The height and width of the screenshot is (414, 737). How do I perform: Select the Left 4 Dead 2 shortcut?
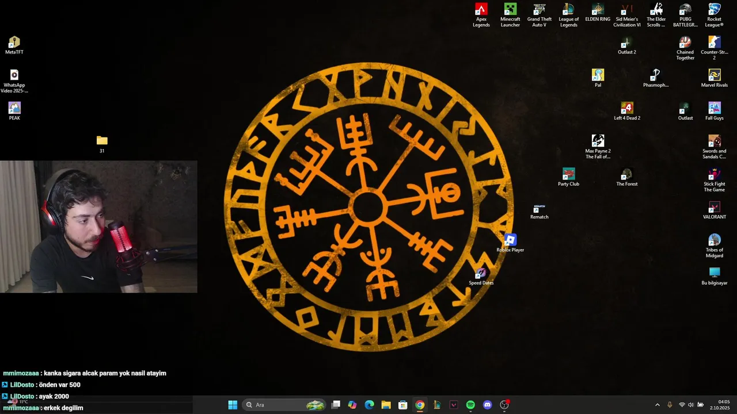[x=627, y=112]
